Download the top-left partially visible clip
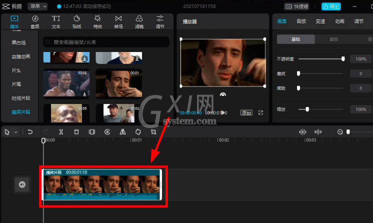This screenshot has width=373, height=223. (x=84, y=58)
